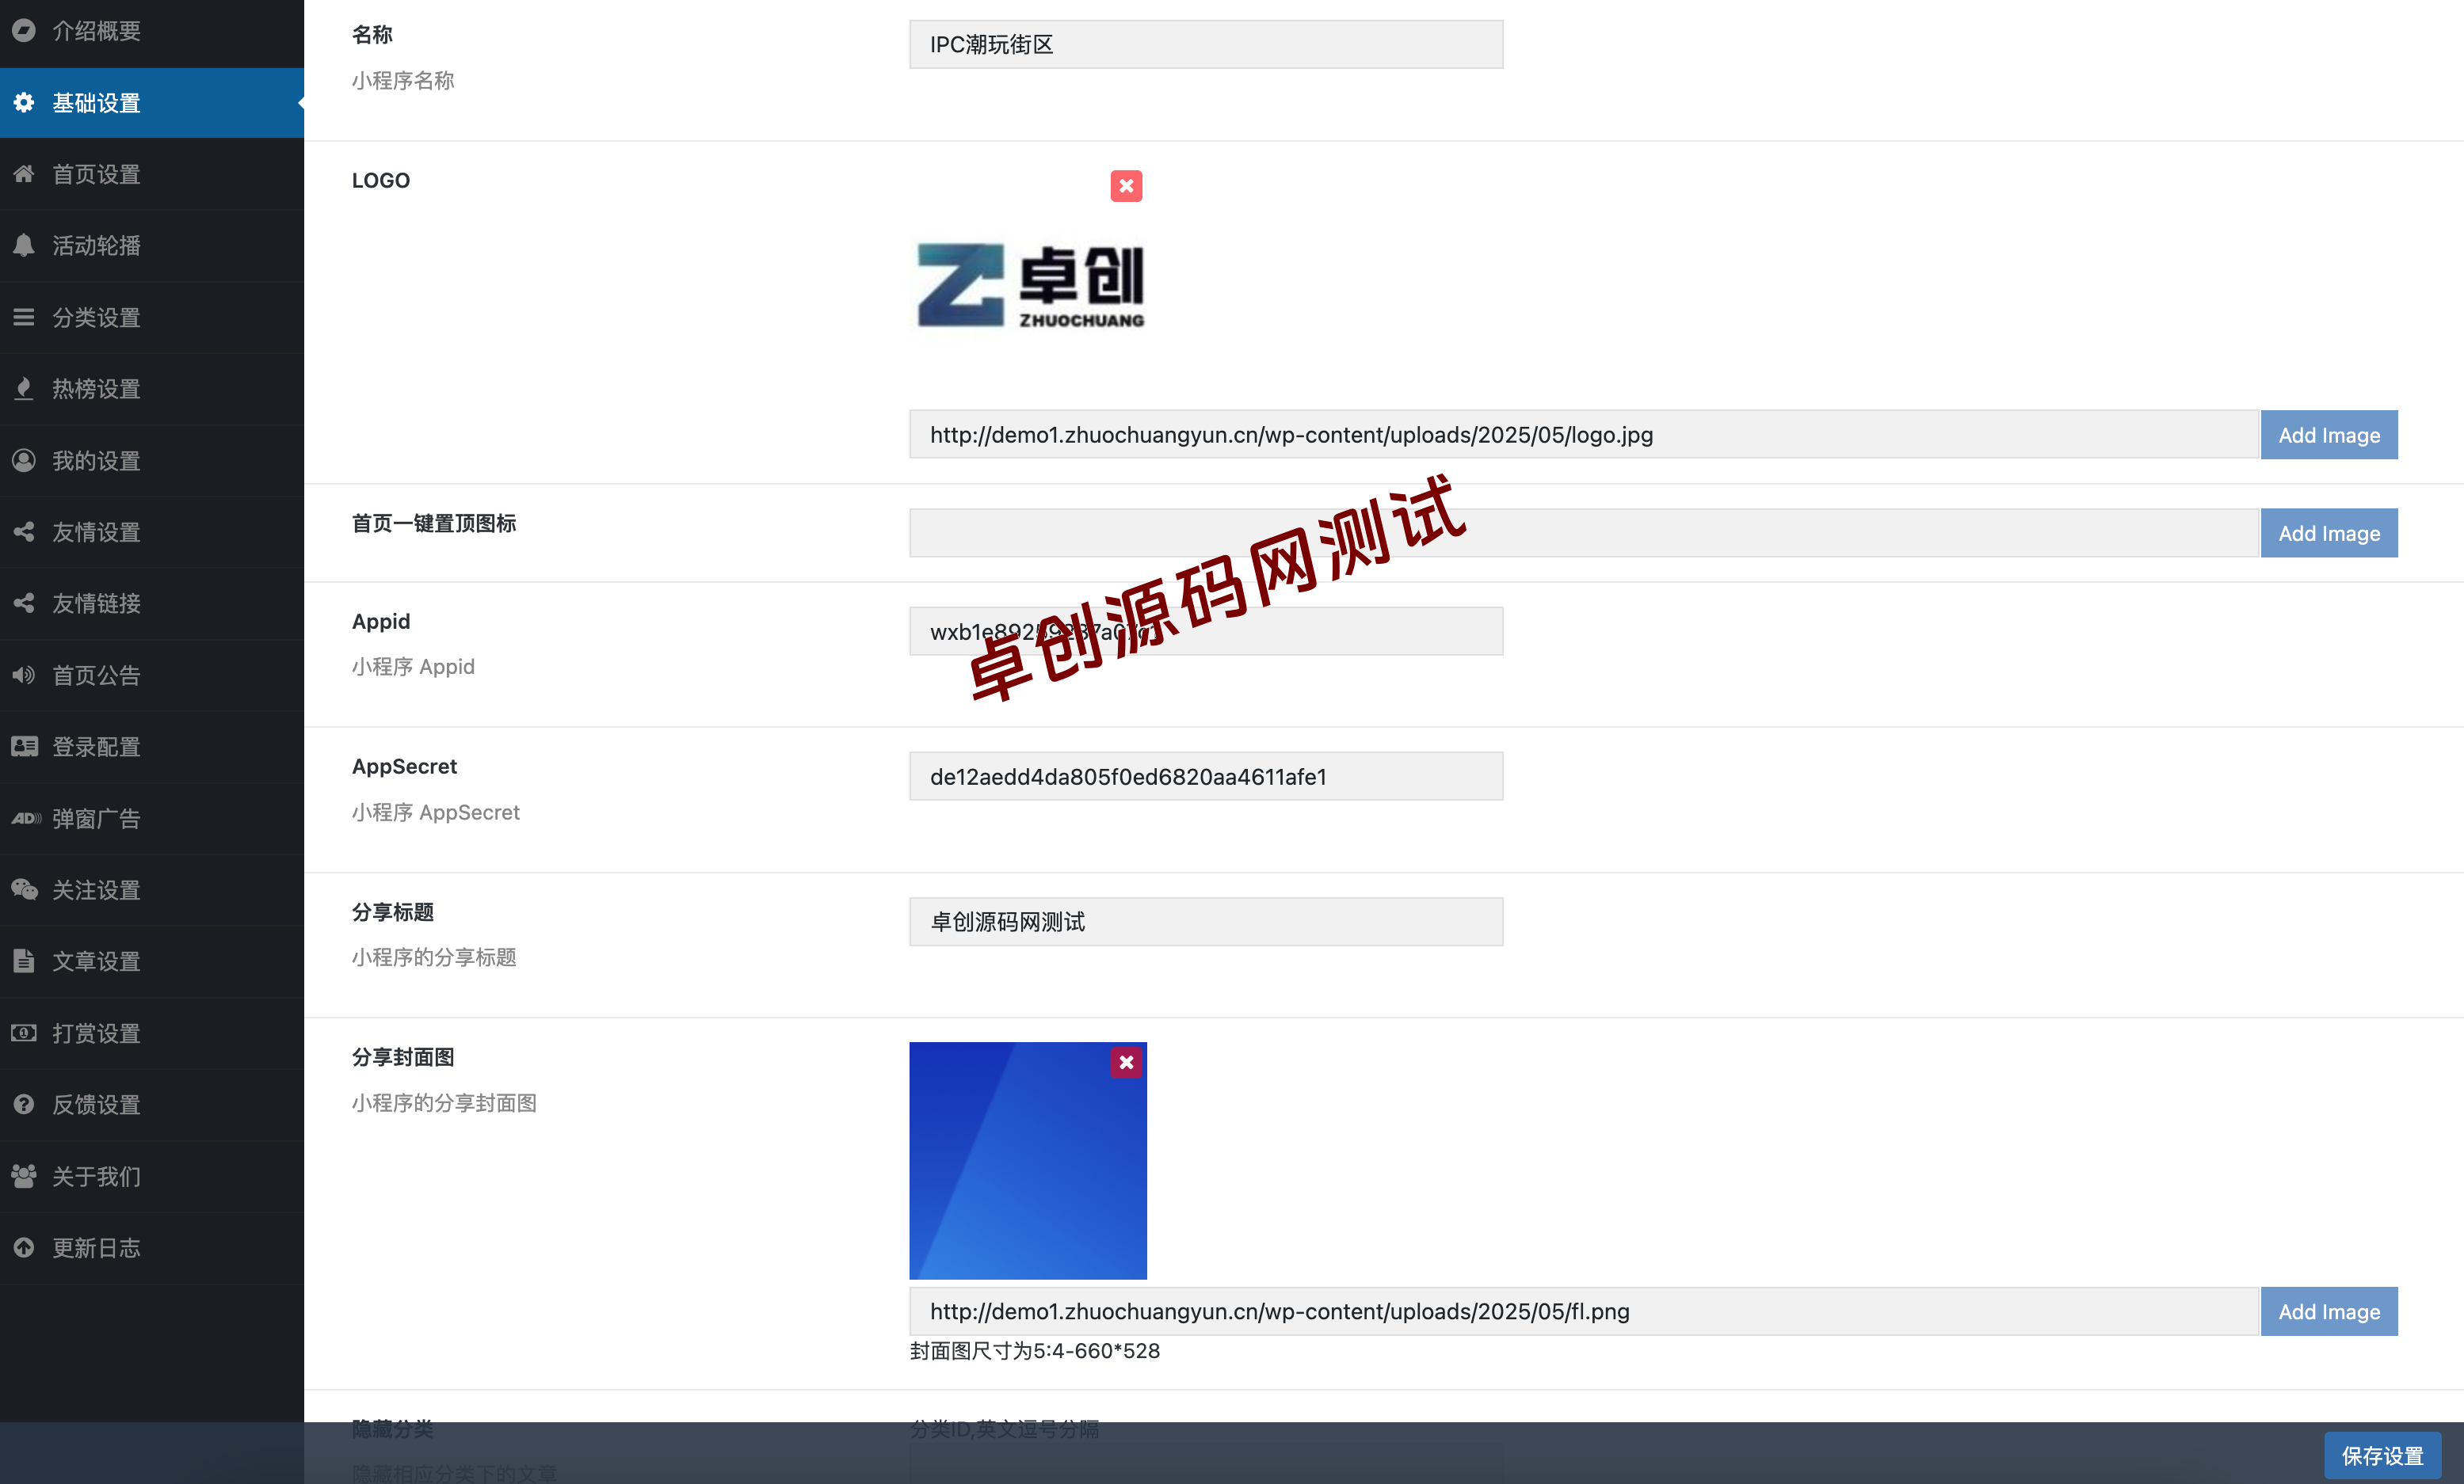Click the 首页公告 speaker icon

point(24,675)
